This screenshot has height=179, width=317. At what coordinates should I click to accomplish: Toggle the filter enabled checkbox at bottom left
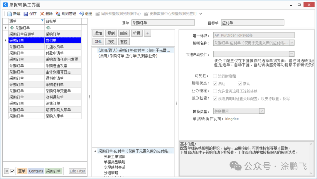coord(12,171)
